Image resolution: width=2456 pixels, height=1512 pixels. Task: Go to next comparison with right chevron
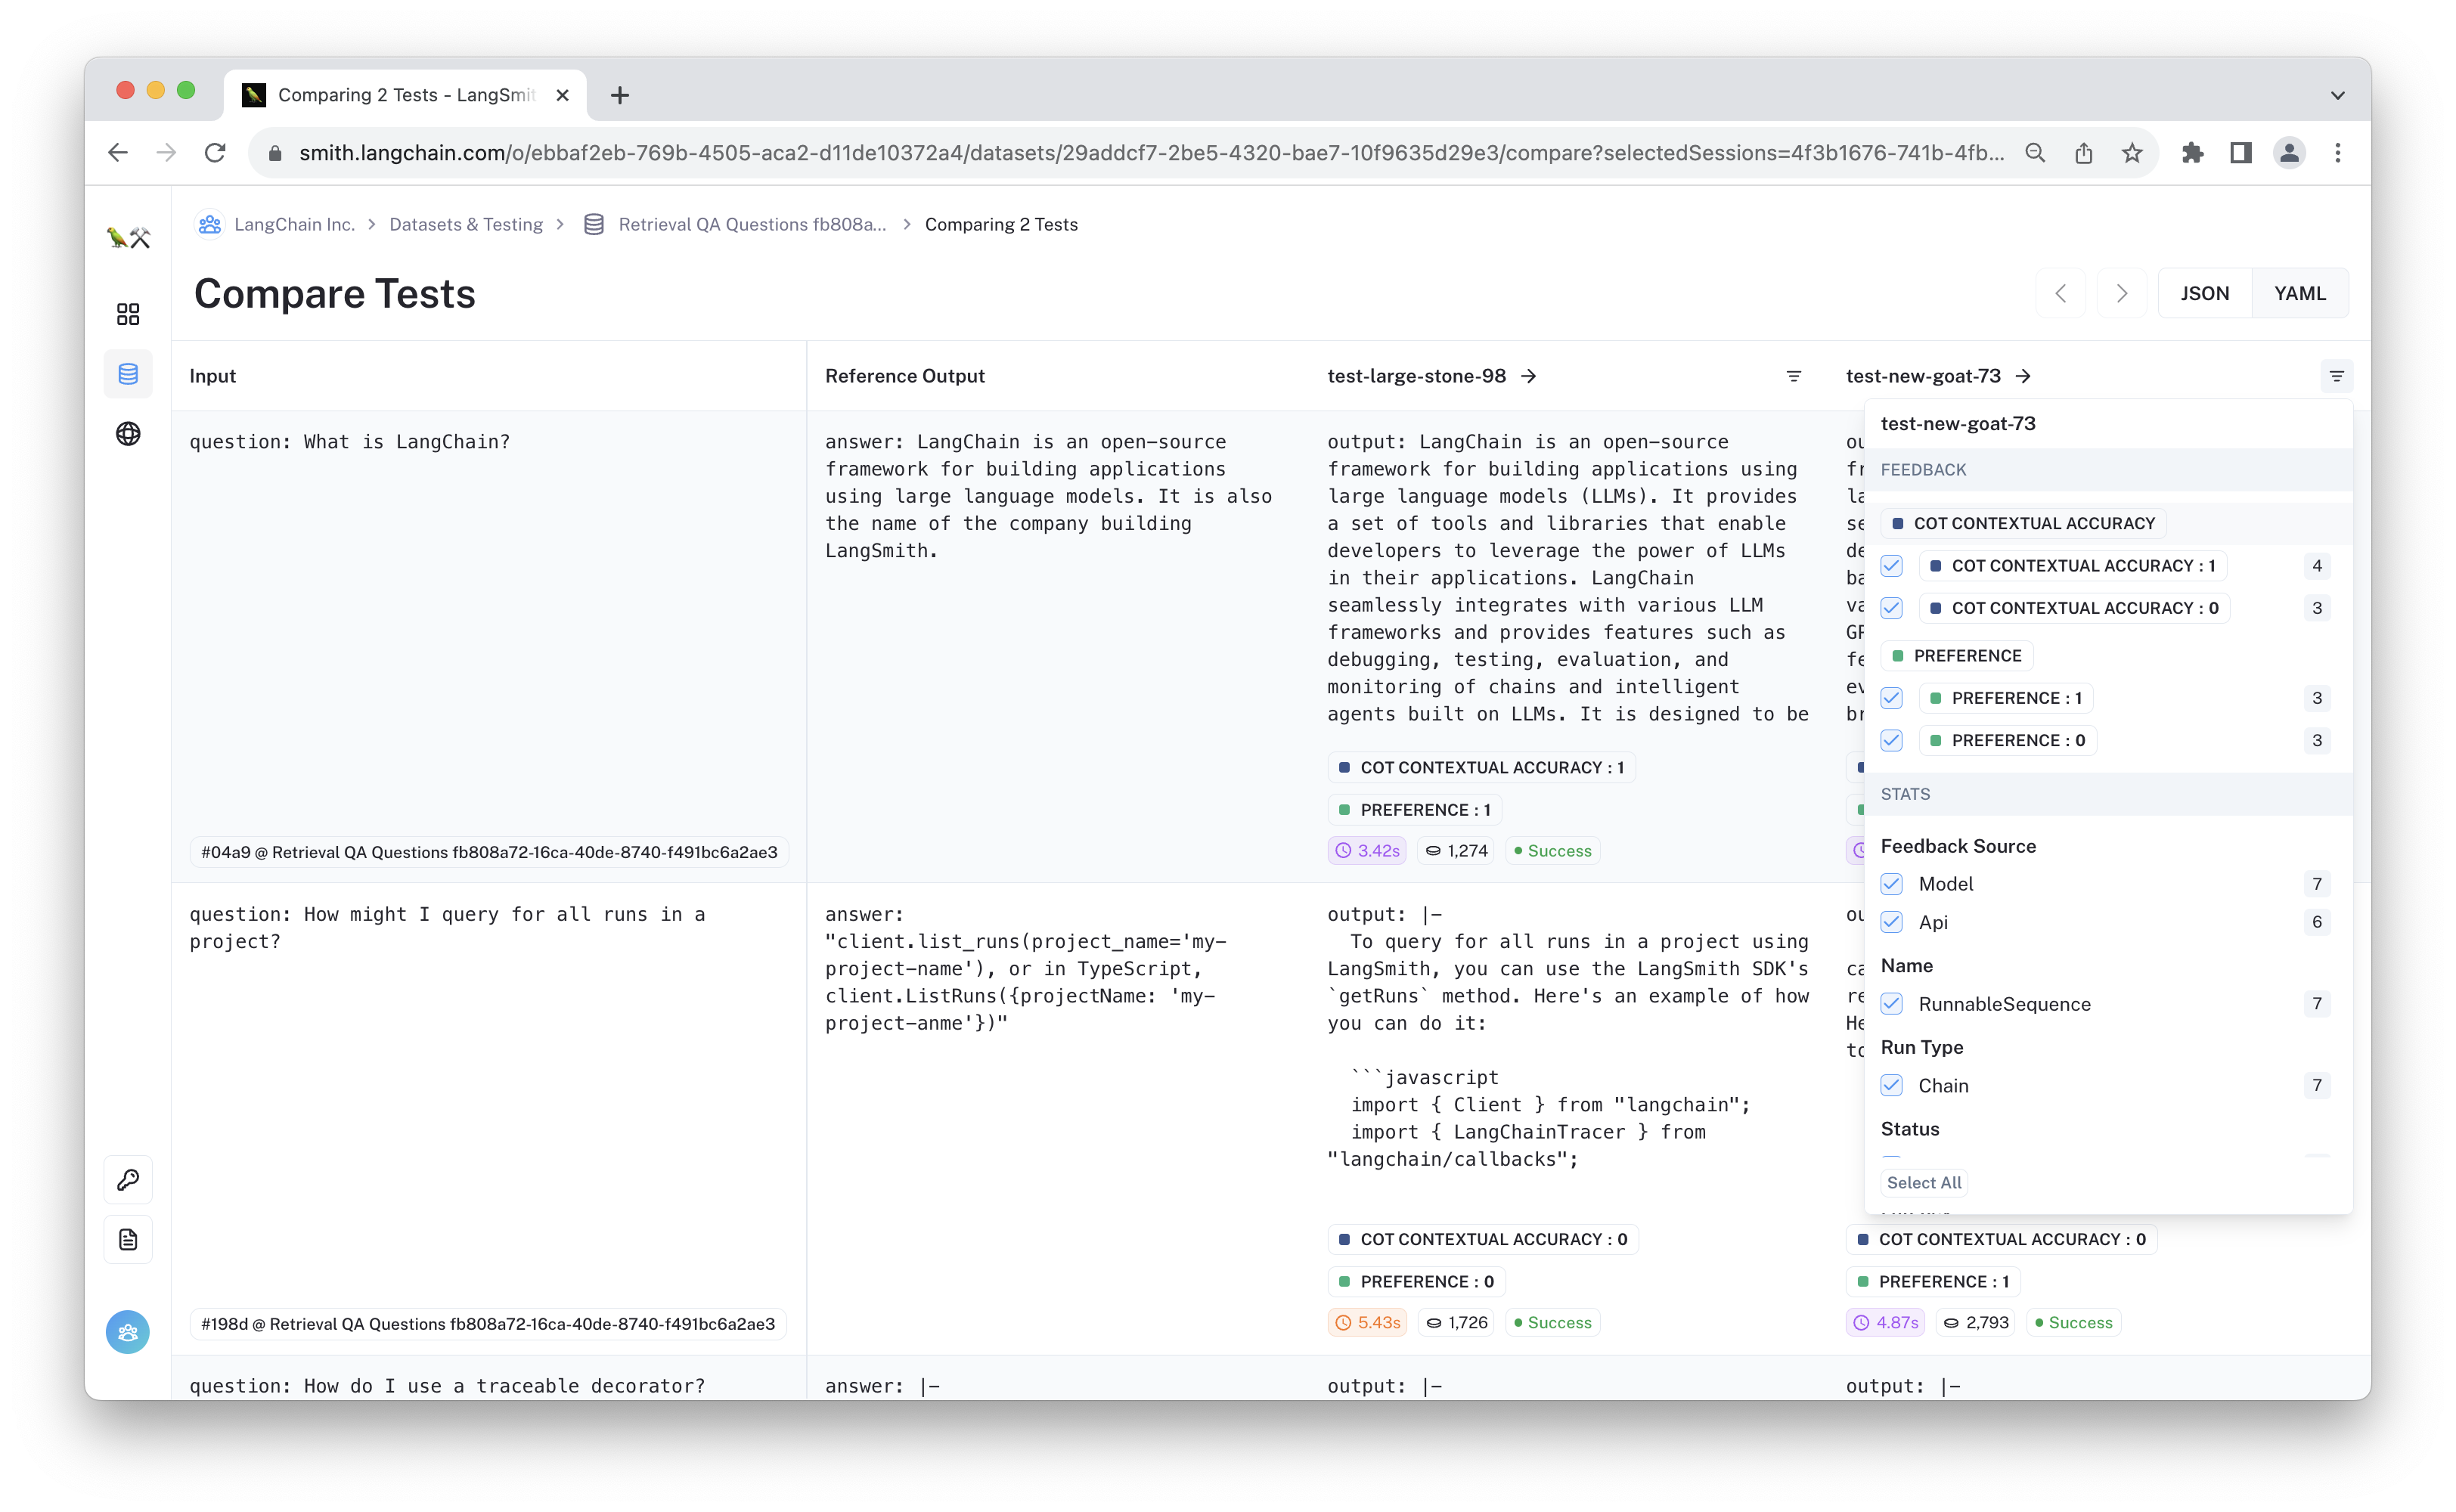[x=2121, y=293]
